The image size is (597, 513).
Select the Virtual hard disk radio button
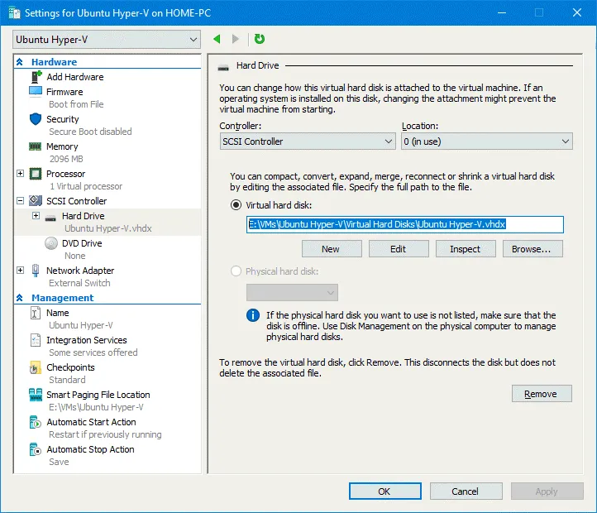pos(236,205)
